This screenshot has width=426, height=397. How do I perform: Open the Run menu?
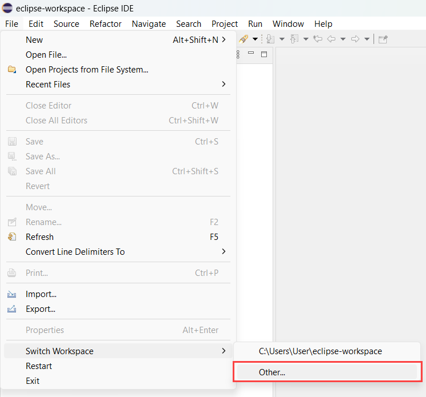point(255,24)
